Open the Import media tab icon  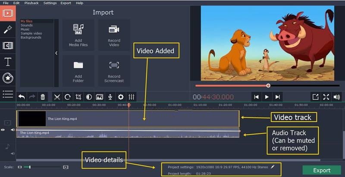click(x=8, y=13)
